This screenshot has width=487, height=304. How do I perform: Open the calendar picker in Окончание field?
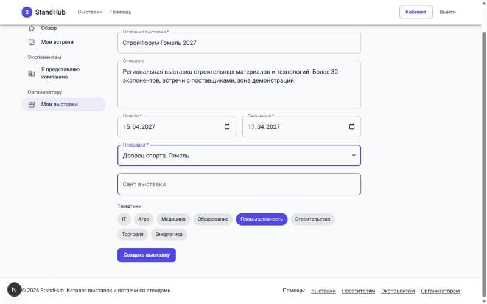point(352,126)
